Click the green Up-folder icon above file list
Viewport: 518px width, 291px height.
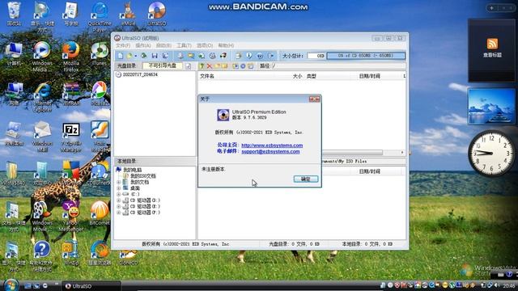coord(202,66)
